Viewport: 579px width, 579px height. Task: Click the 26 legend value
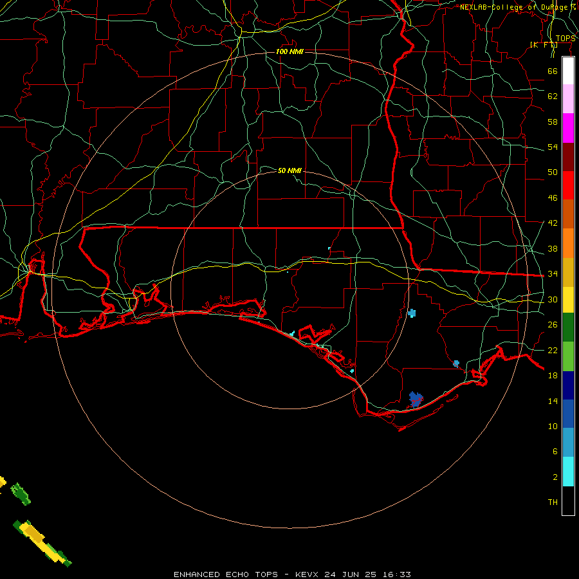(x=553, y=325)
